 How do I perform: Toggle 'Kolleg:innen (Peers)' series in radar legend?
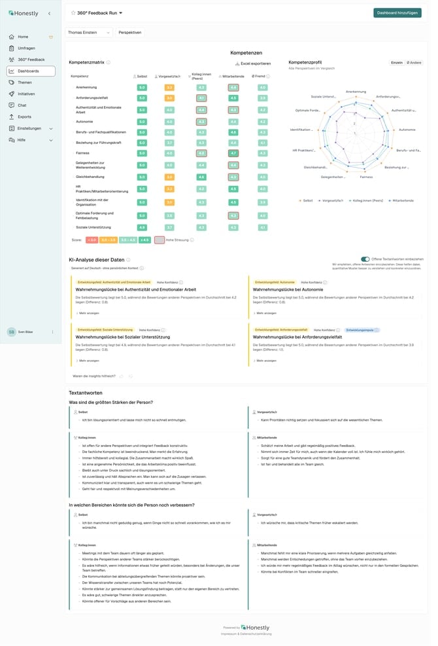[366, 201]
